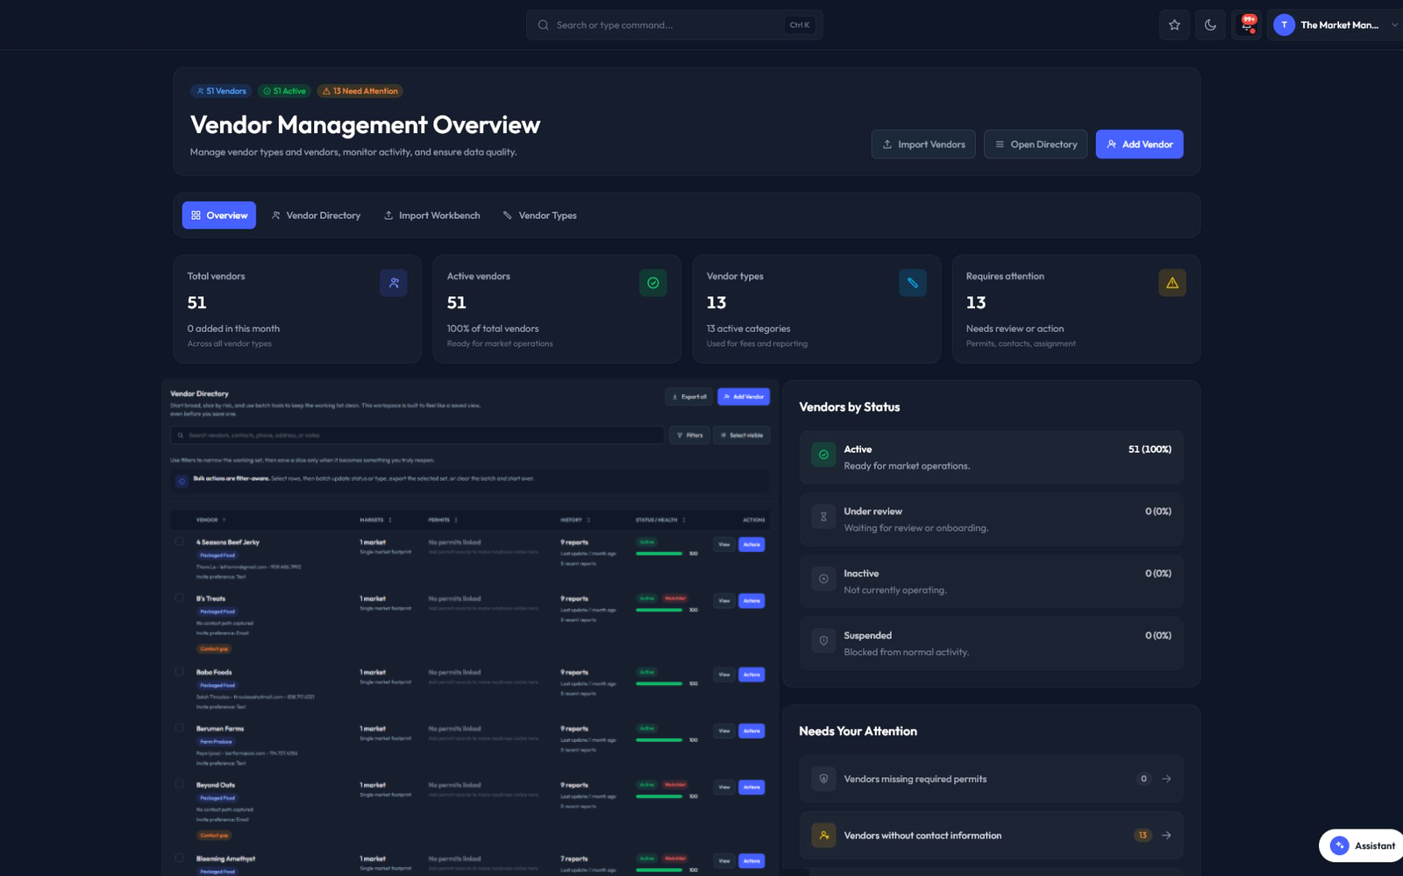Click arrow on Vendors missing required permits
Image resolution: width=1403 pixels, height=876 pixels.
coord(1166,779)
